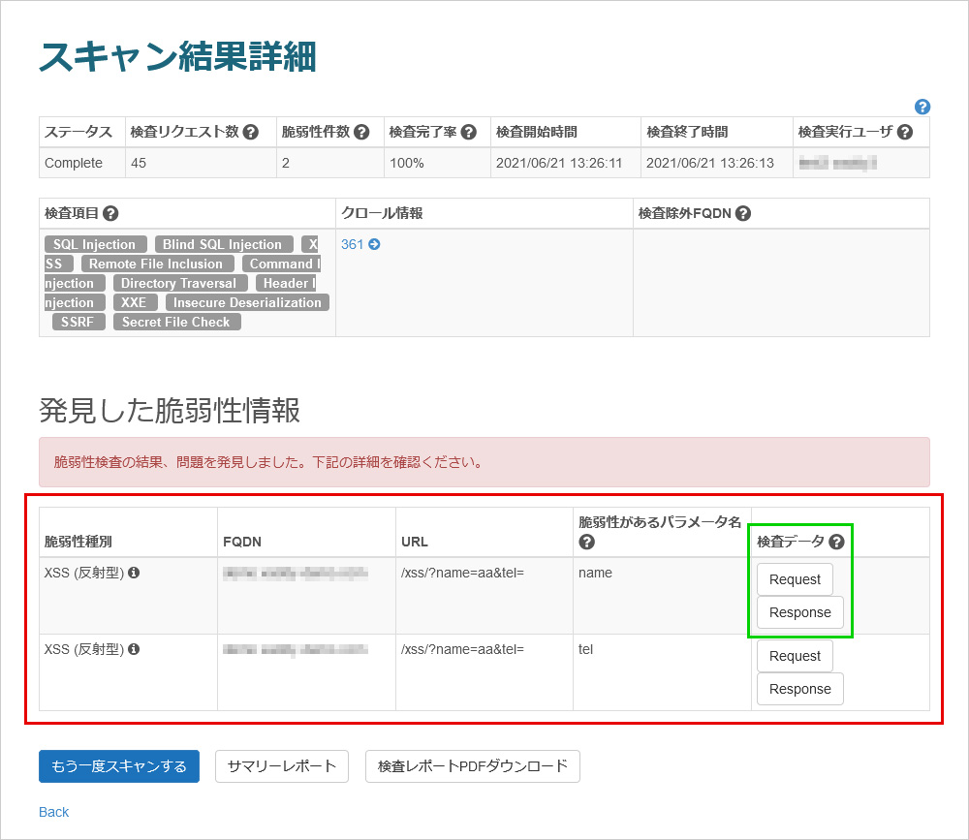Image resolution: width=969 pixels, height=840 pixels.
Task: Click the arrow icon beside crawl number 361
Action: pos(374,244)
